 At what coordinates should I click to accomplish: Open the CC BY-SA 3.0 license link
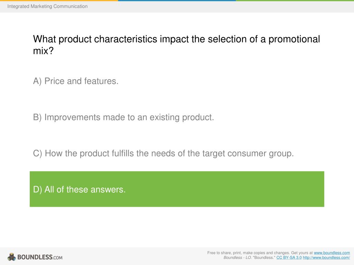(289, 257)
